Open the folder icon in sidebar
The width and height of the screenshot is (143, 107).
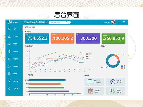pyautogui.click(x=9, y=66)
